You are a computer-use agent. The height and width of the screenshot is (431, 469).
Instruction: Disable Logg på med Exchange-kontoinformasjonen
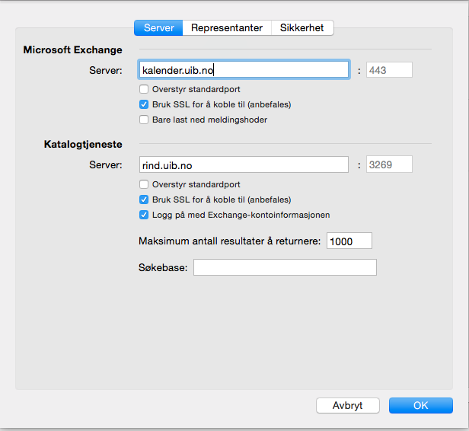(144, 215)
